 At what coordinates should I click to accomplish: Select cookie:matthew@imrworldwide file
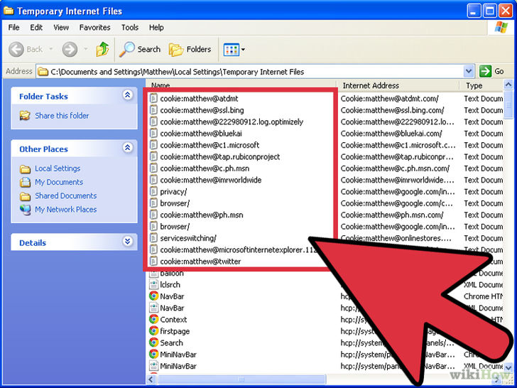click(211, 180)
